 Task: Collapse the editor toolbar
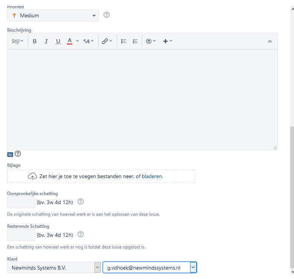click(x=270, y=41)
